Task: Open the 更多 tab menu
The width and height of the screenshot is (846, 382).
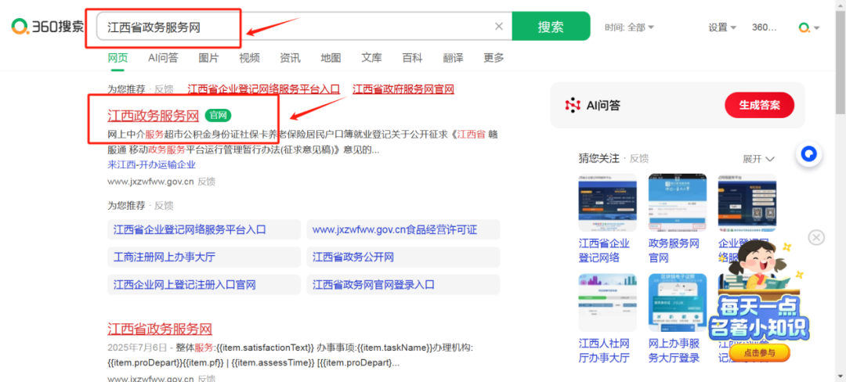Action: (x=493, y=58)
